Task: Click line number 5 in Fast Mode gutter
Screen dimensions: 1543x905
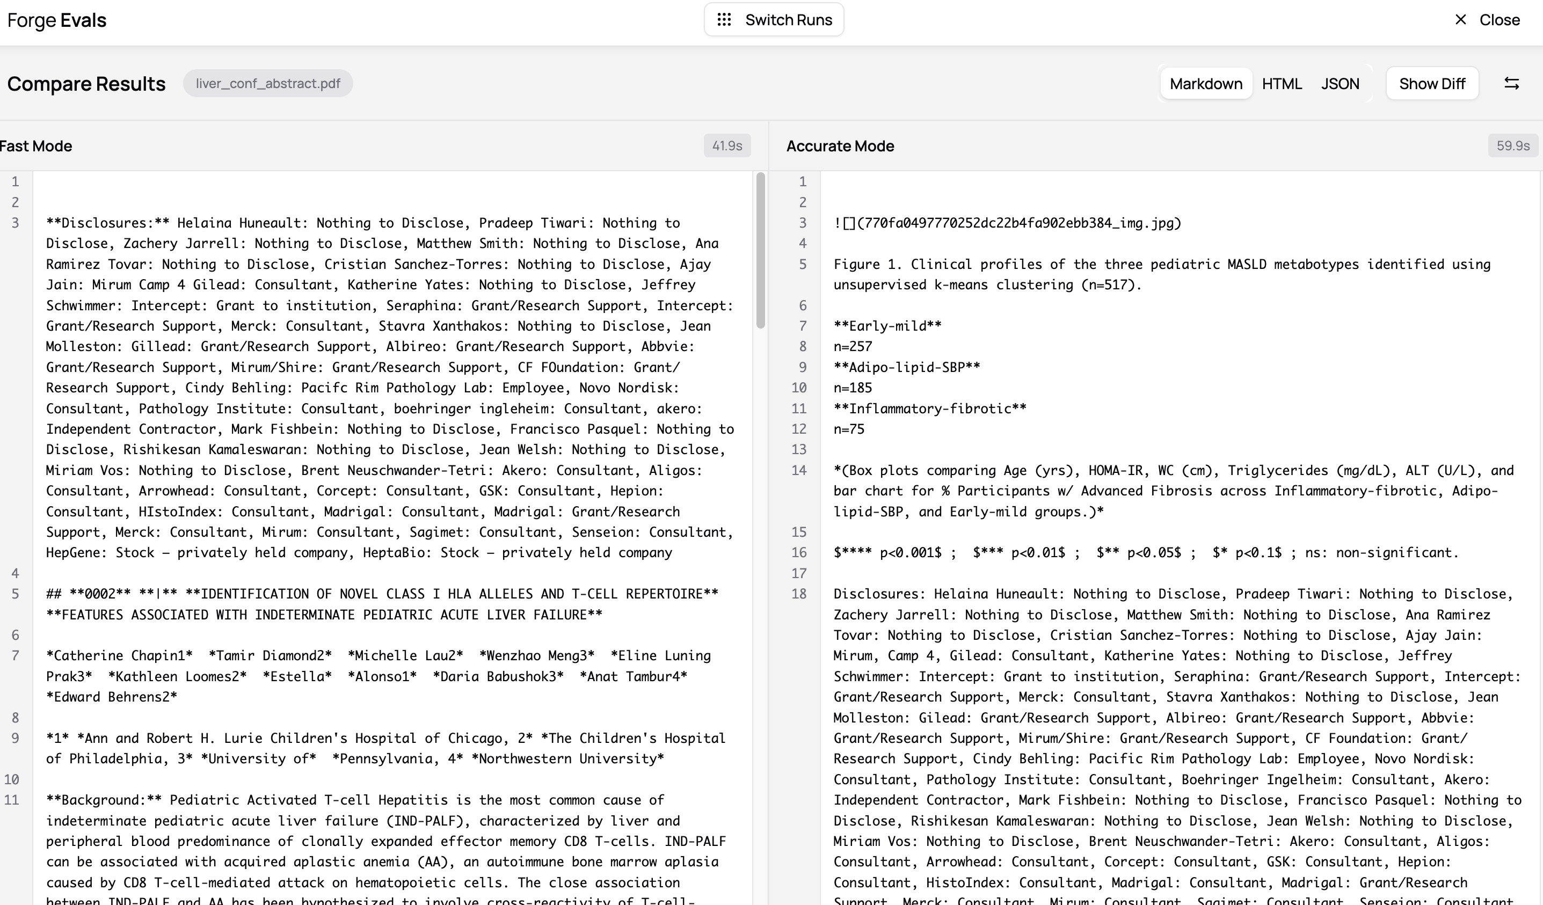Action: (x=14, y=594)
